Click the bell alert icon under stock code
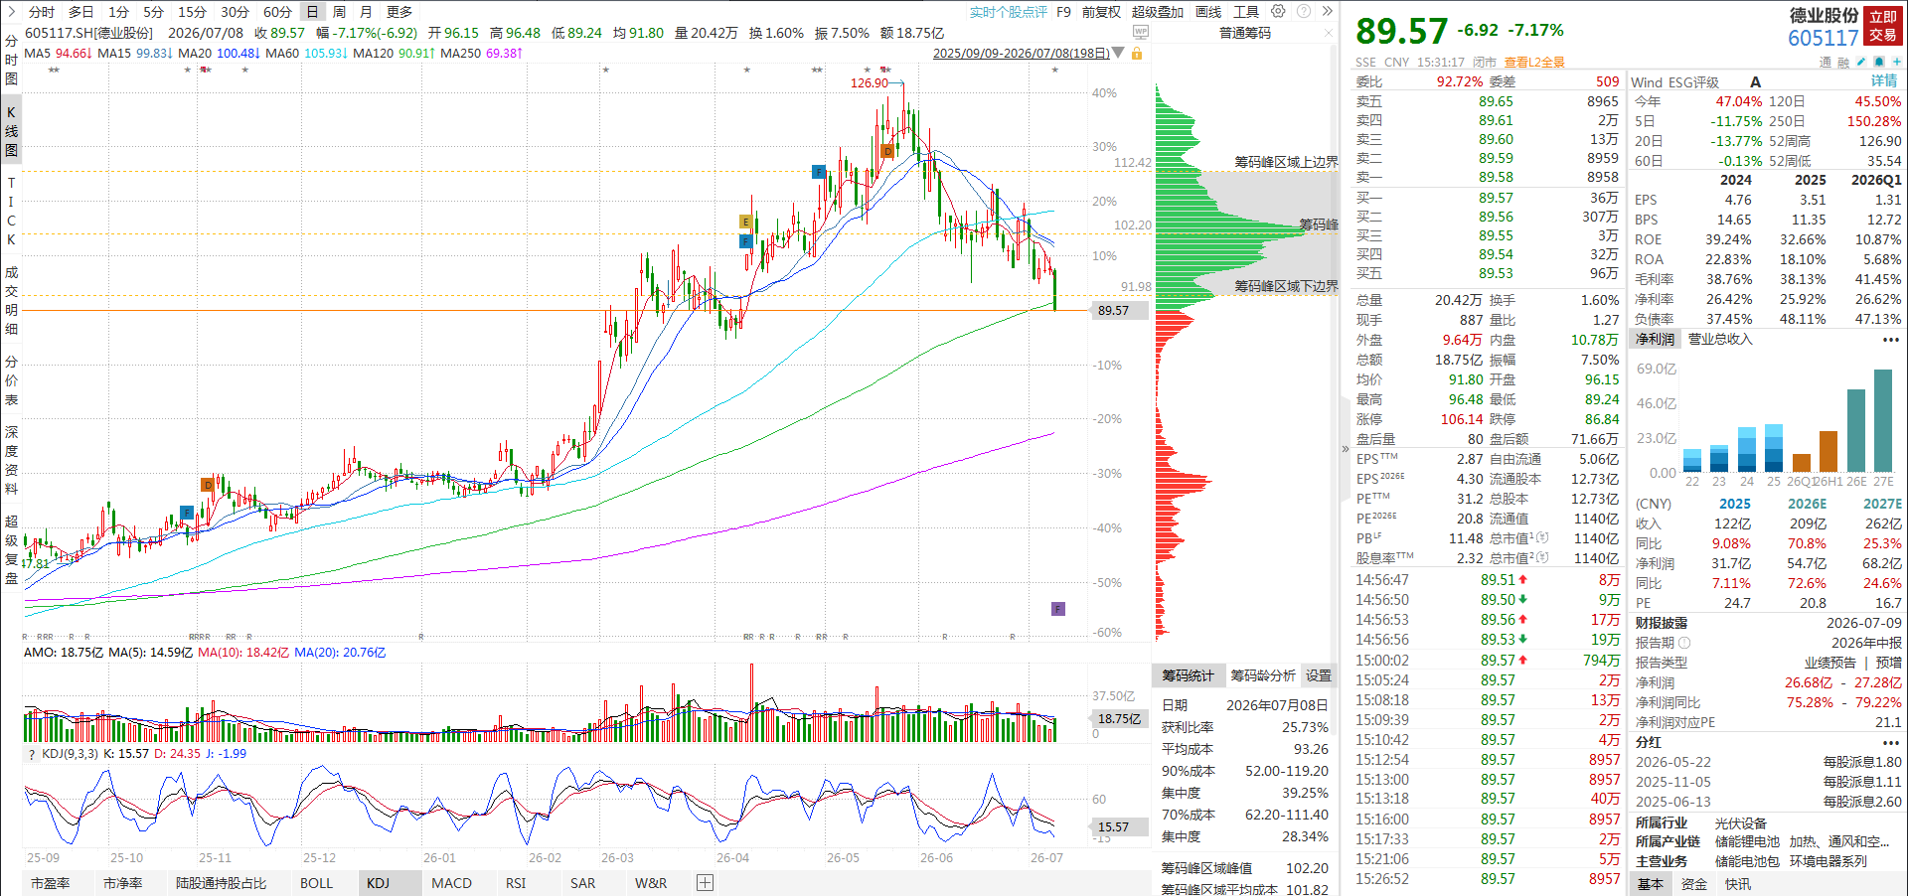The height and width of the screenshot is (896, 1908). [x=1879, y=62]
